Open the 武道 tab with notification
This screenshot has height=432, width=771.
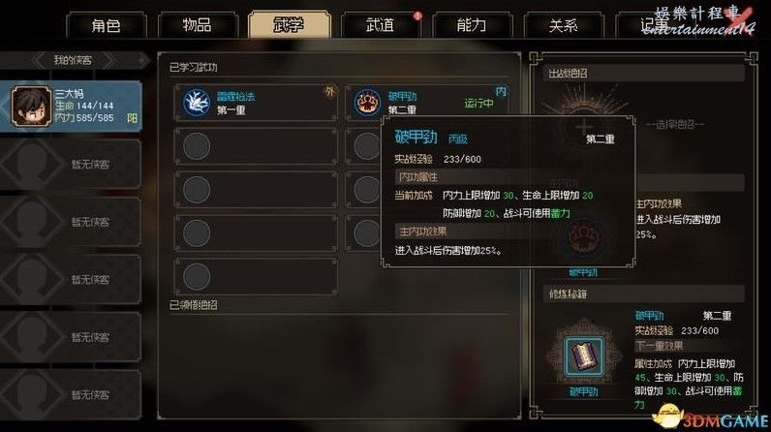(381, 24)
